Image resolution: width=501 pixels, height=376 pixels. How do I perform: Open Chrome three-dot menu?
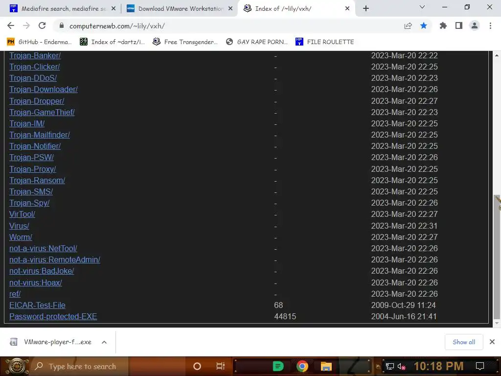click(x=490, y=25)
